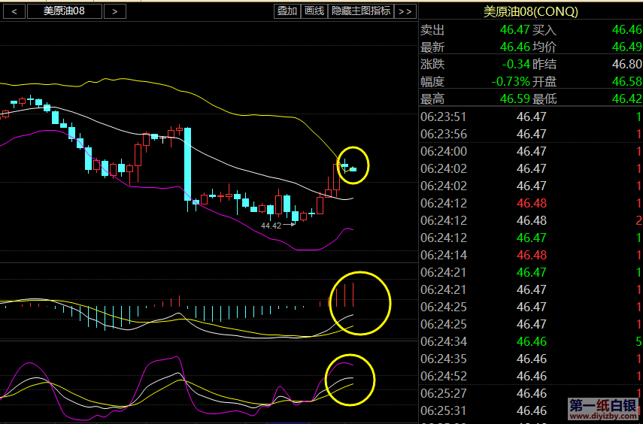Select the 画线 drawing tool
This screenshot has height=424, width=643.
coord(314,11)
